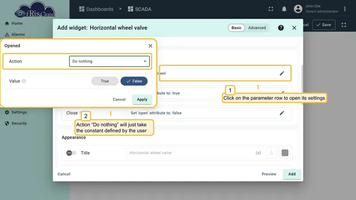Switch to Basic mode
The image size is (356, 200).
236,28
